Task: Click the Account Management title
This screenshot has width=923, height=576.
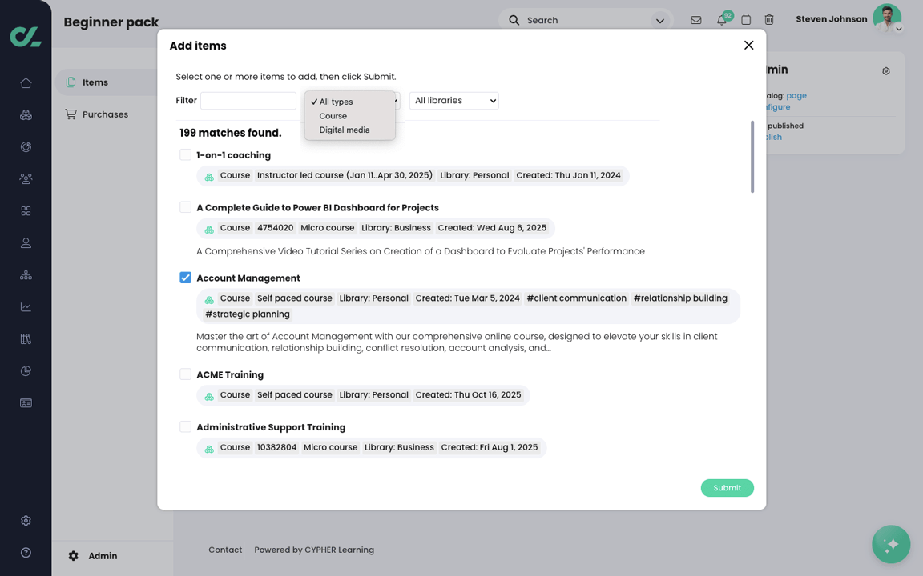Action: tap(248, 278)
